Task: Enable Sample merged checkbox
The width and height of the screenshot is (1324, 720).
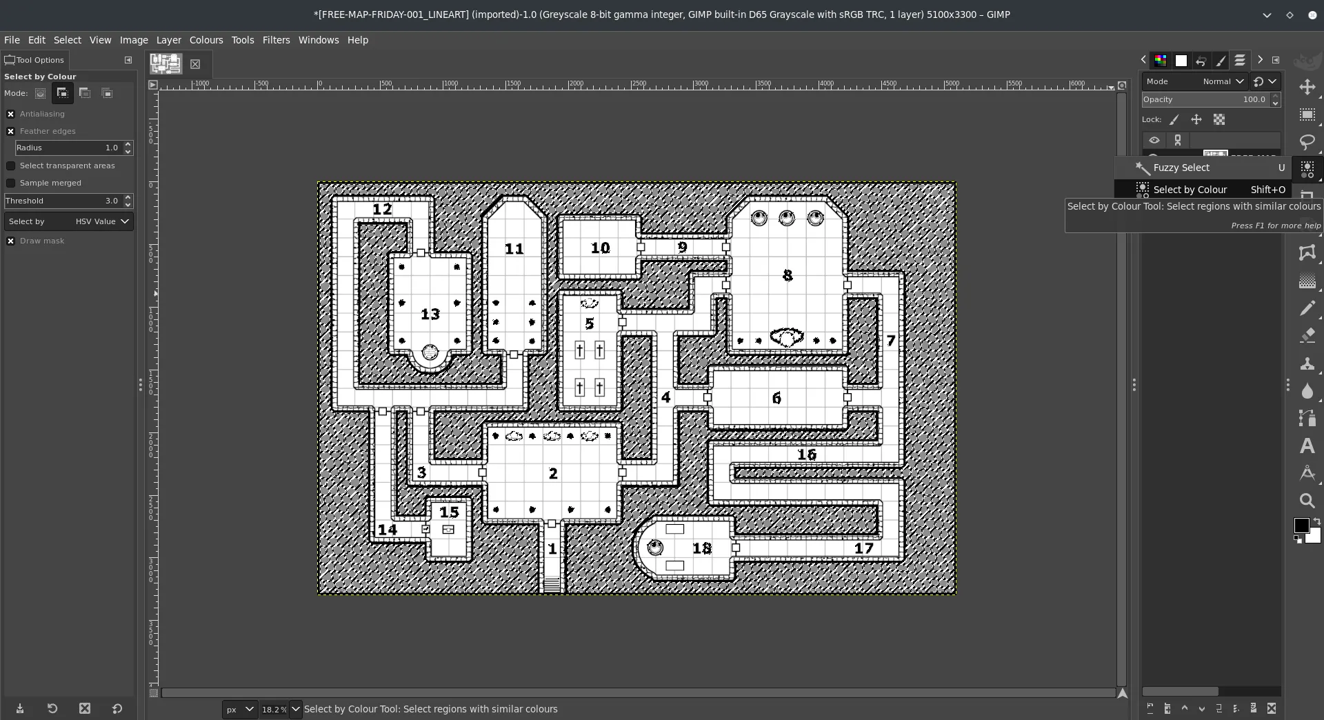Action: pos(11,183)
